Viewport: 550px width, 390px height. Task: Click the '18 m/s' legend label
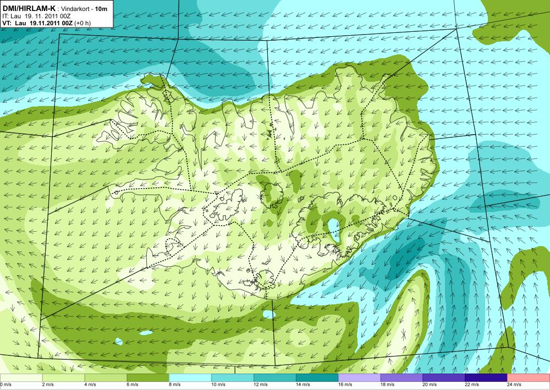pos(388,385)
